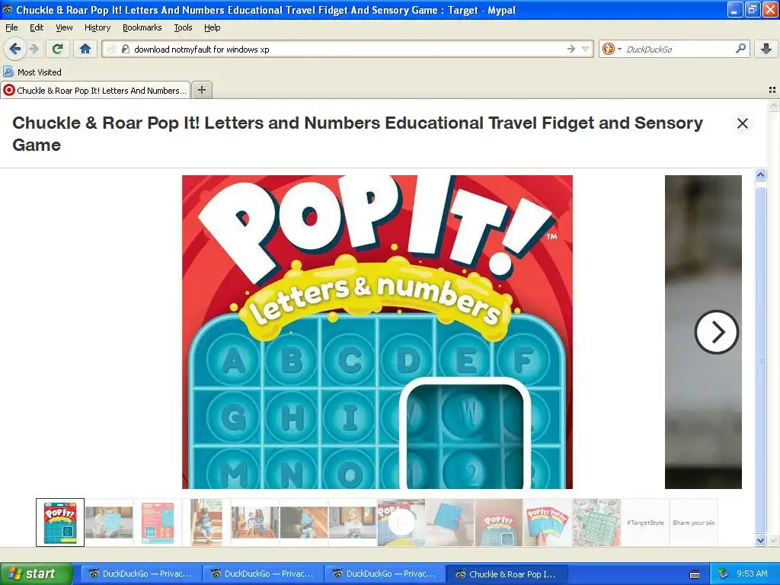This screenshot has width=780, height=585.
Task: Select the pink package back thumbnail
Action: click(158, 523)
